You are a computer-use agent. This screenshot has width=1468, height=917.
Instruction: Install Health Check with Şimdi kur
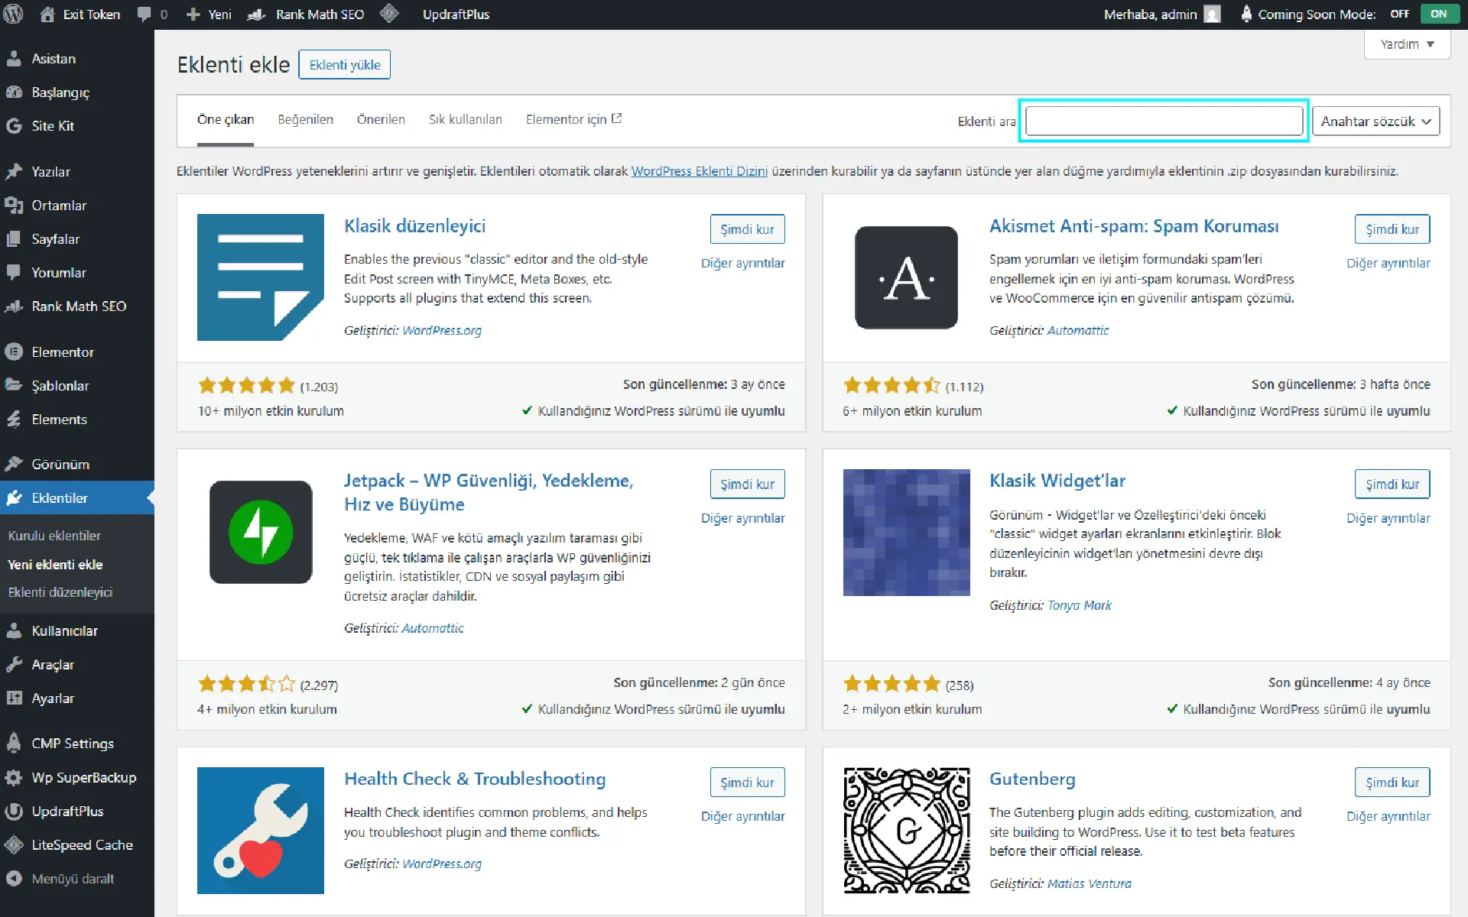[747, 783]
